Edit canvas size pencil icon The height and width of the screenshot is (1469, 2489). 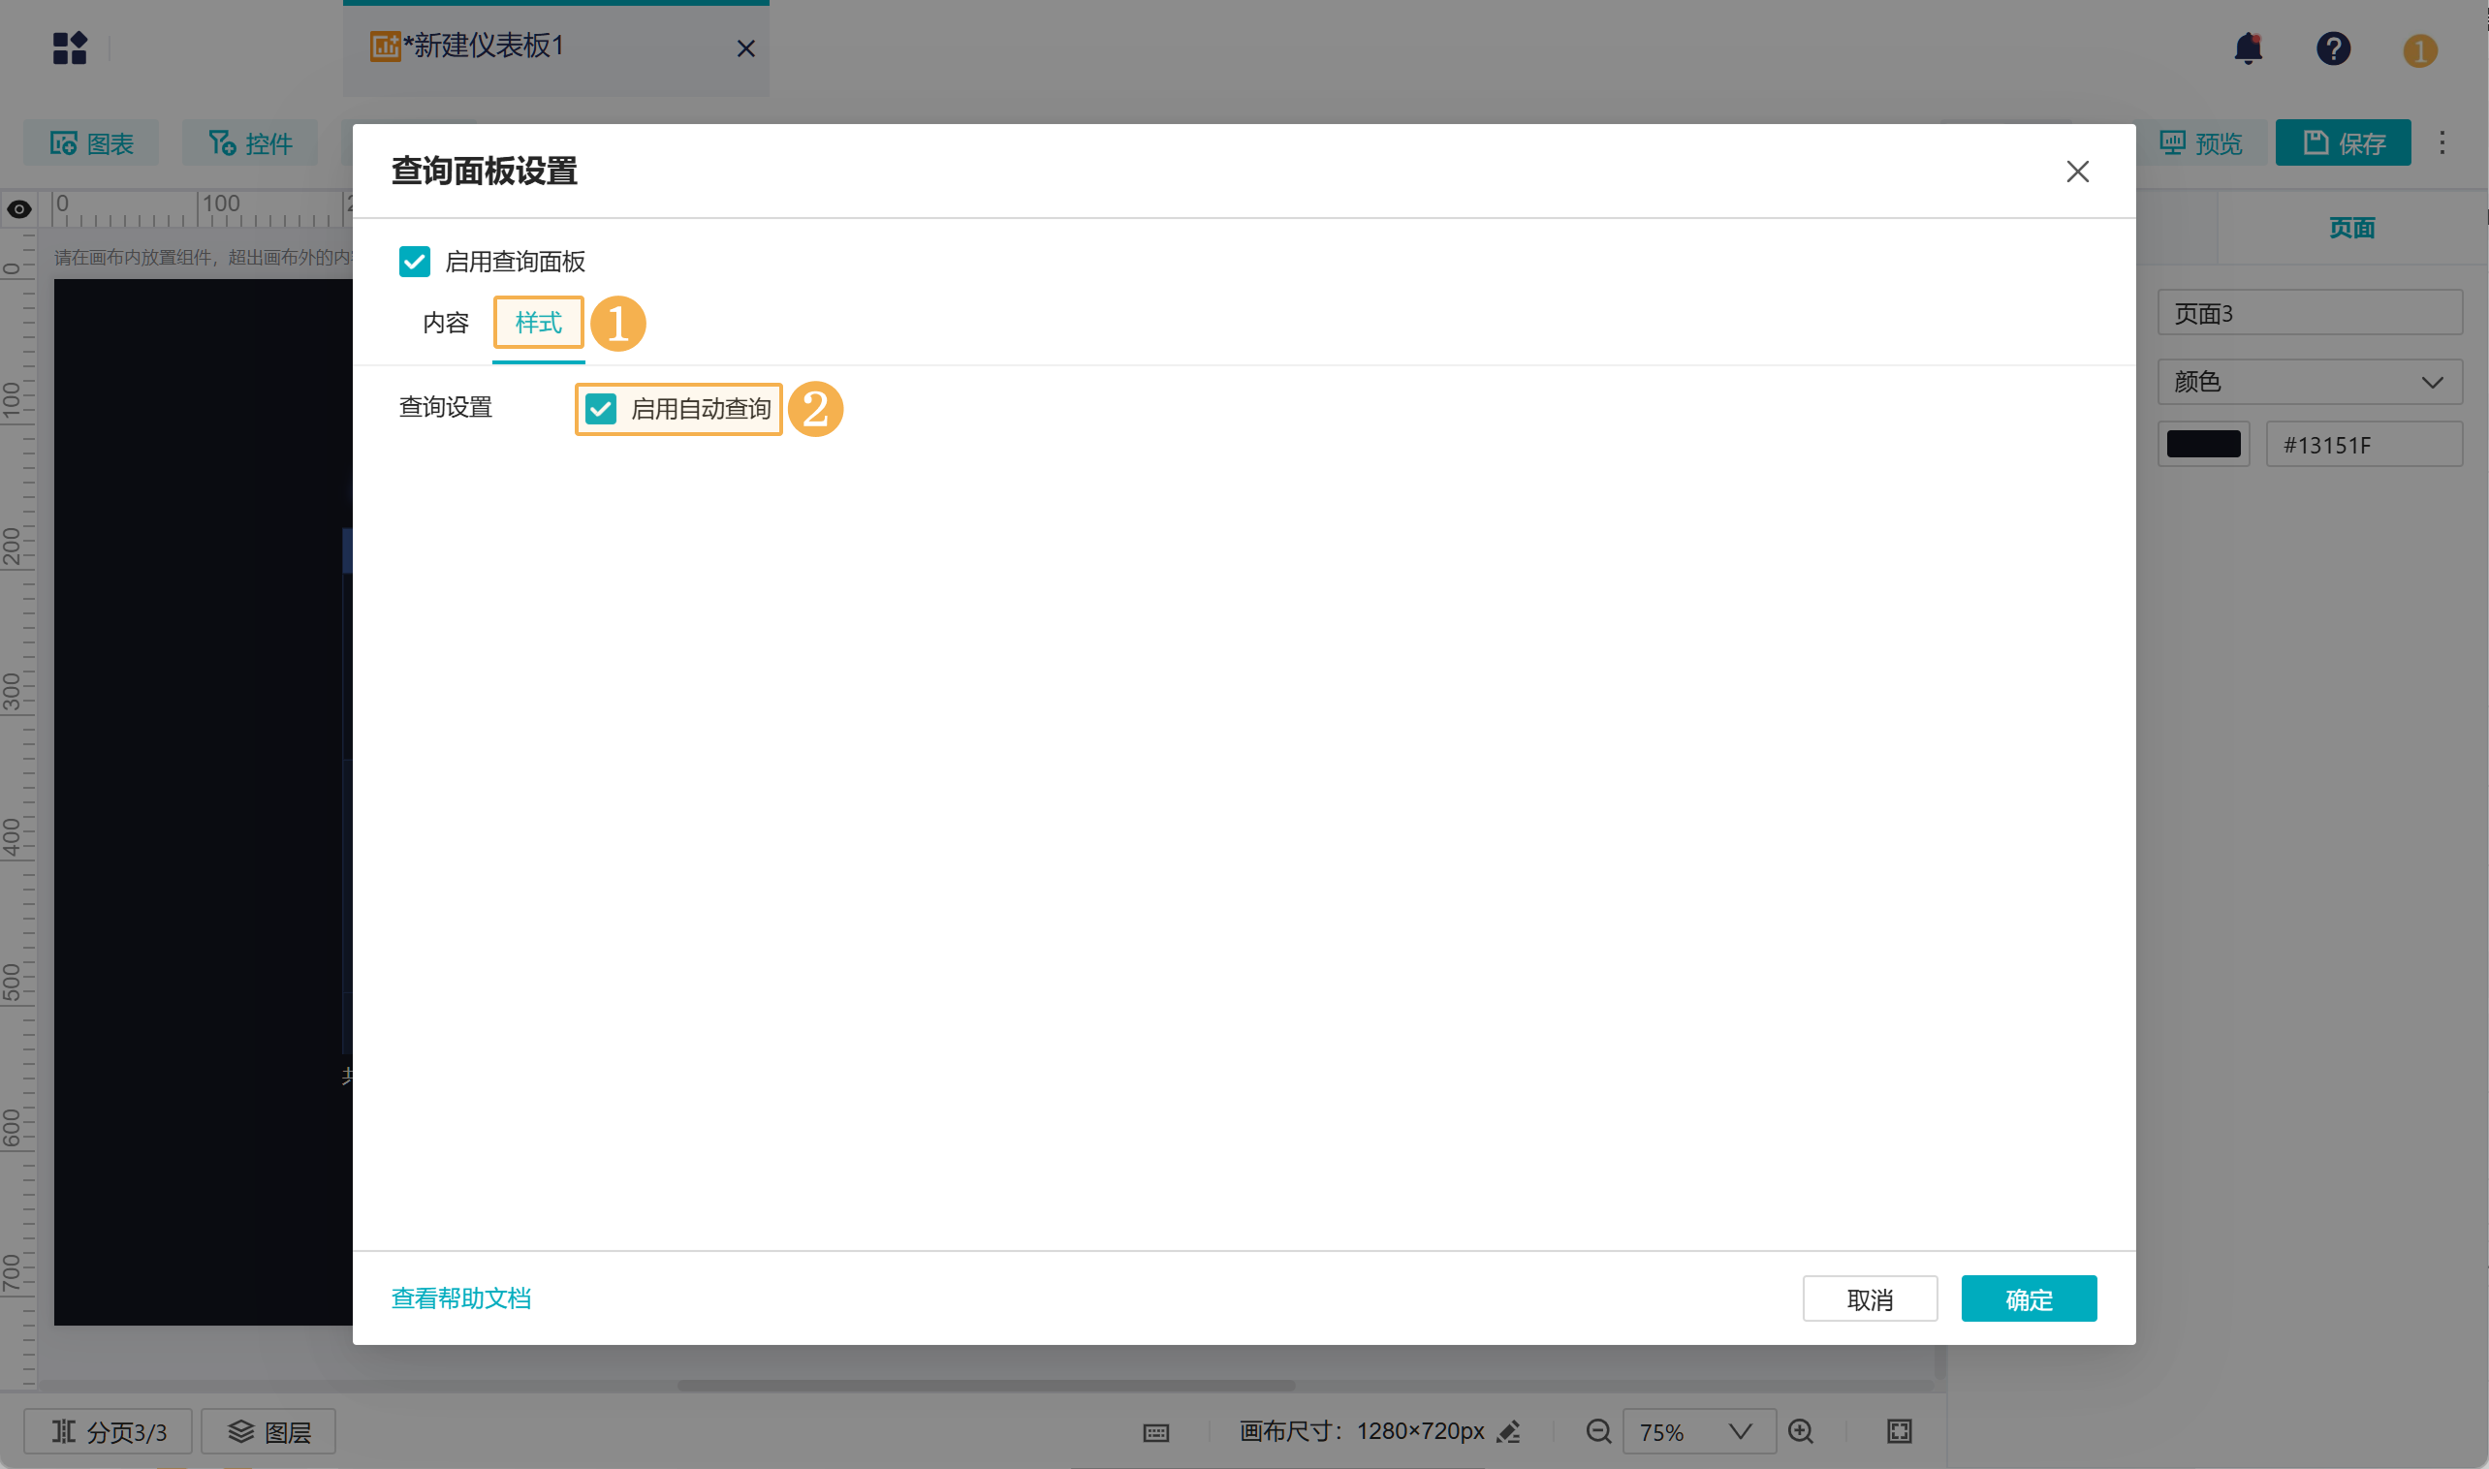(x=1509, y=1431)
